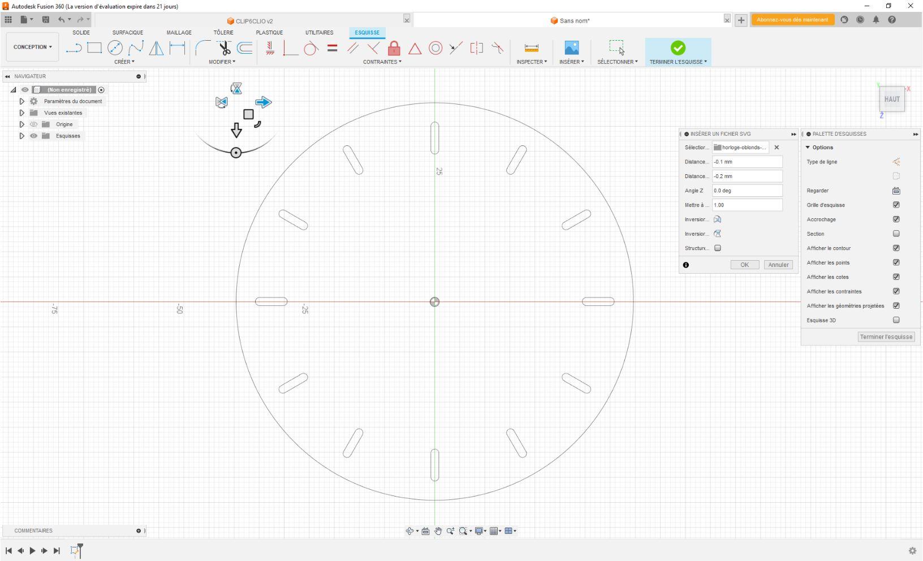Open the Trim (scissors) modify tool
The width and height of the screenshot is (923, 561).
[x=224, y=48]
